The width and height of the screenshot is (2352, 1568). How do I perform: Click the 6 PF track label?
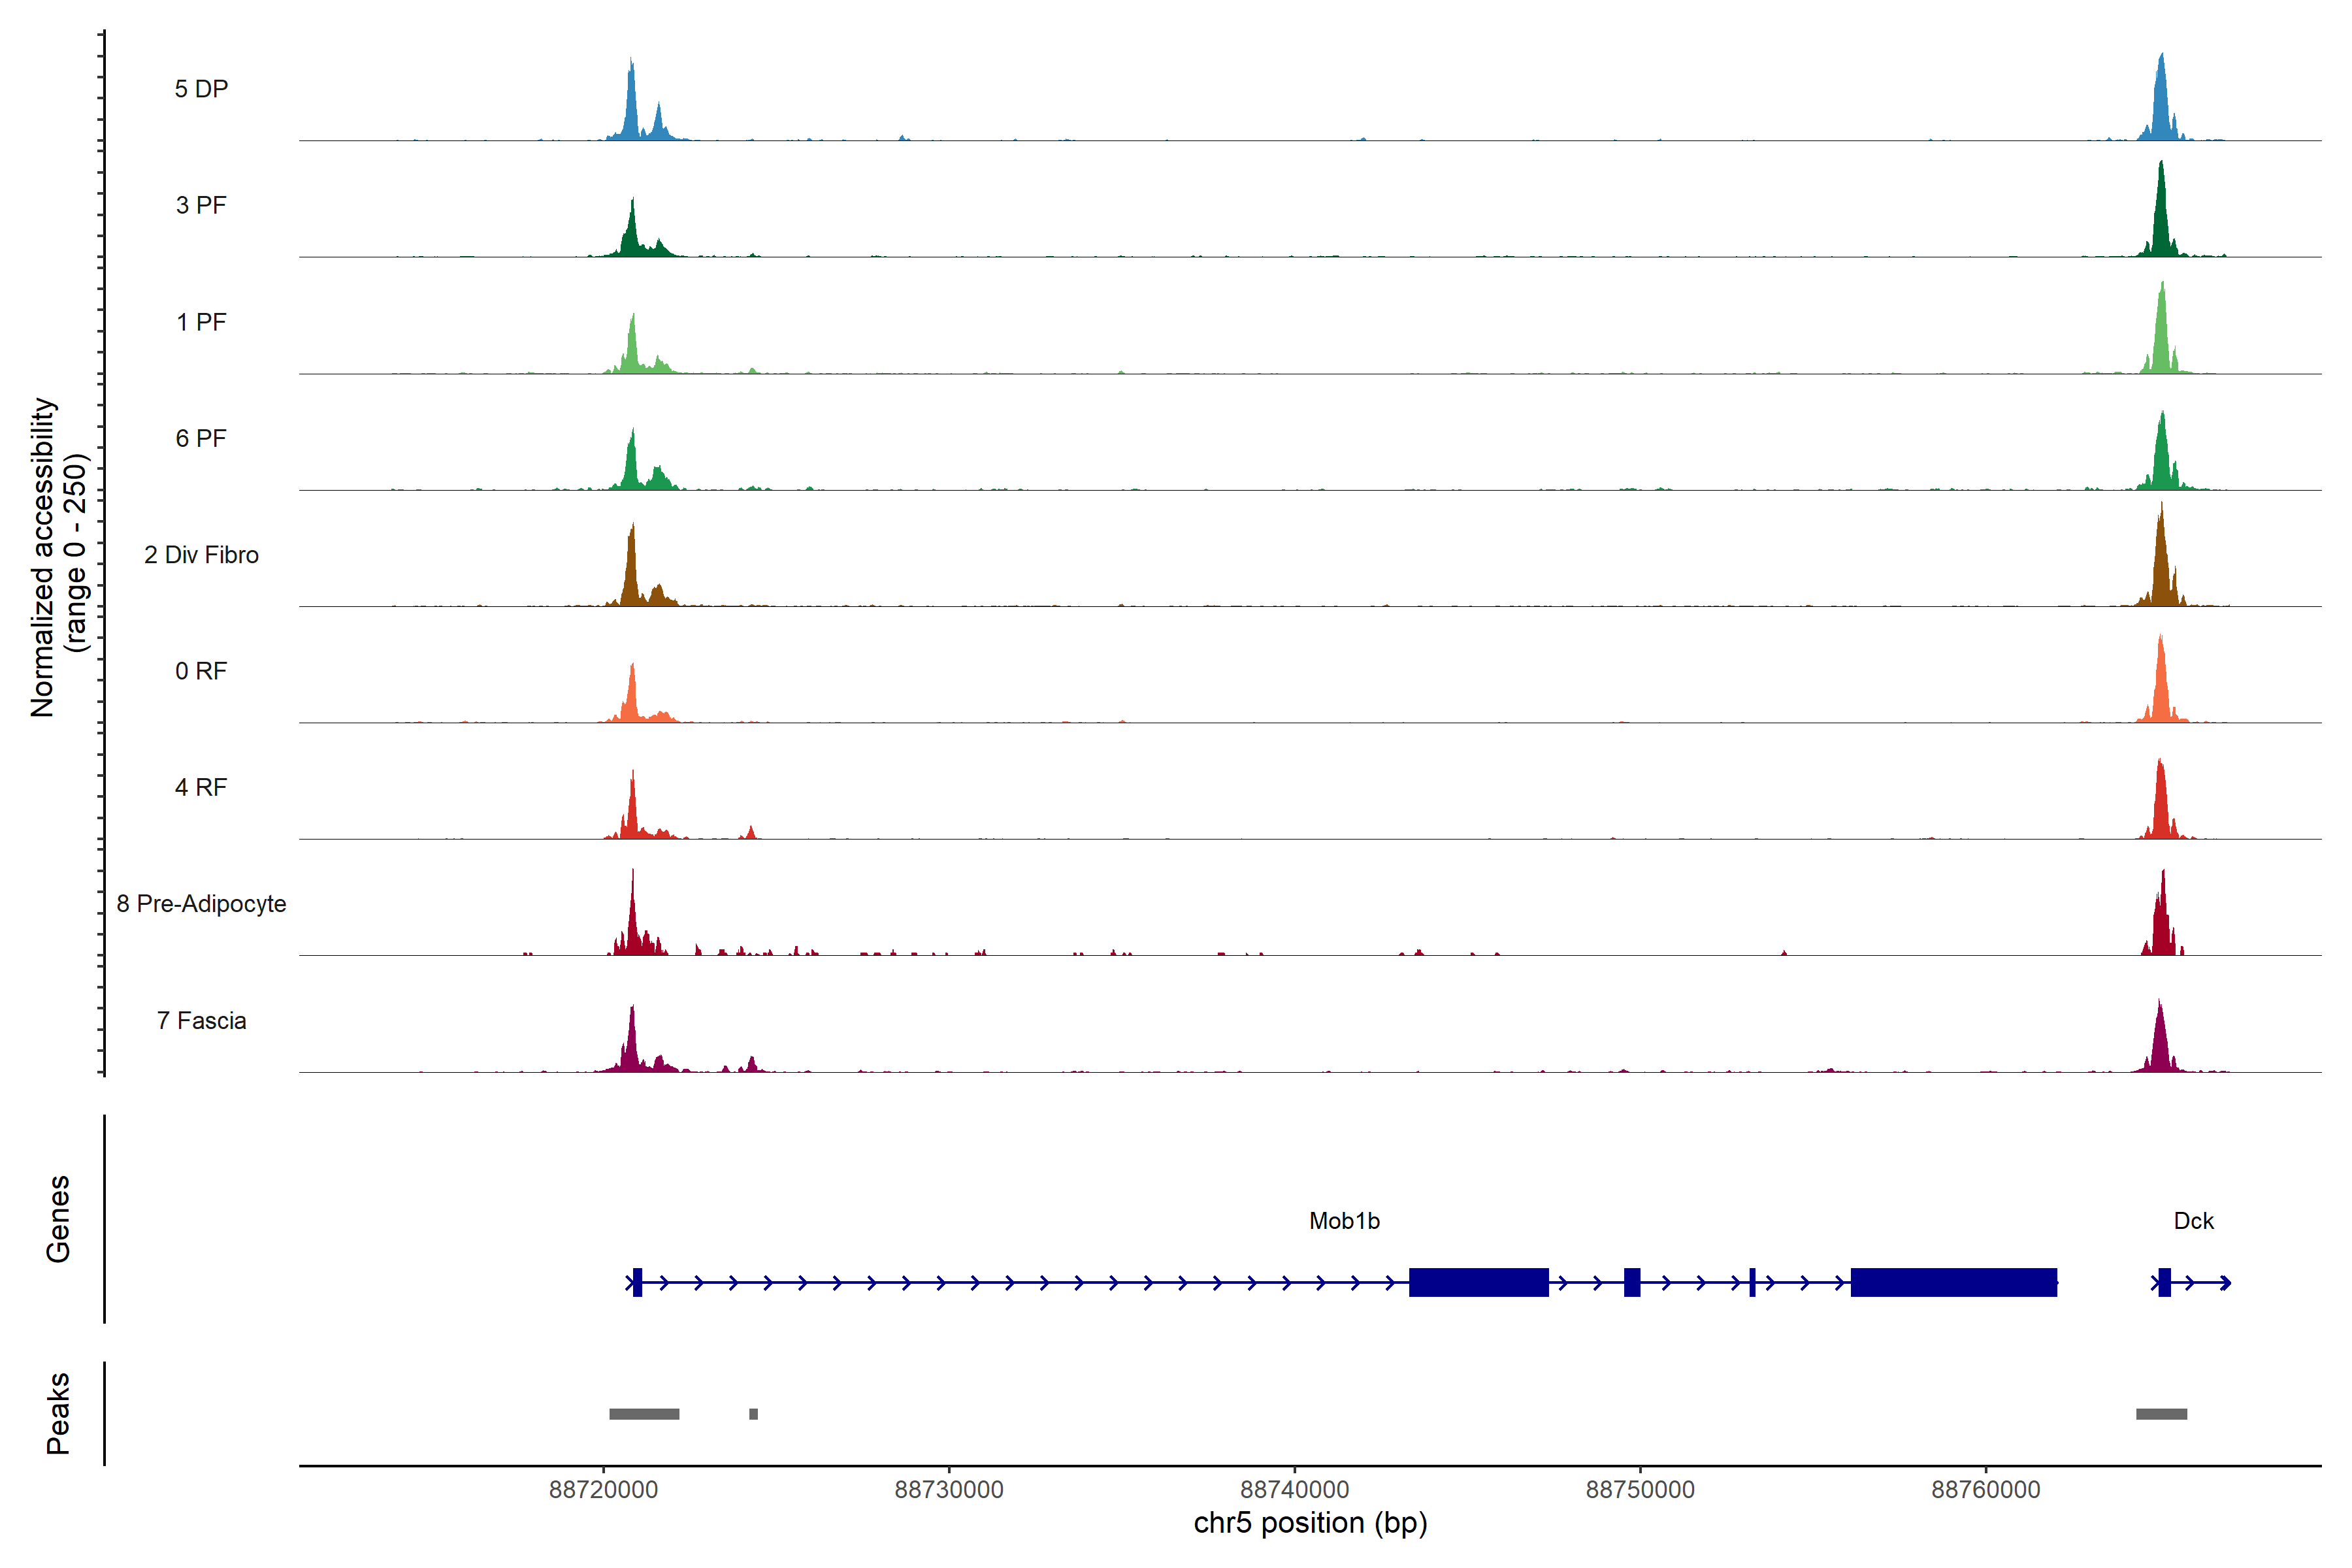click(x=201, y=438)
